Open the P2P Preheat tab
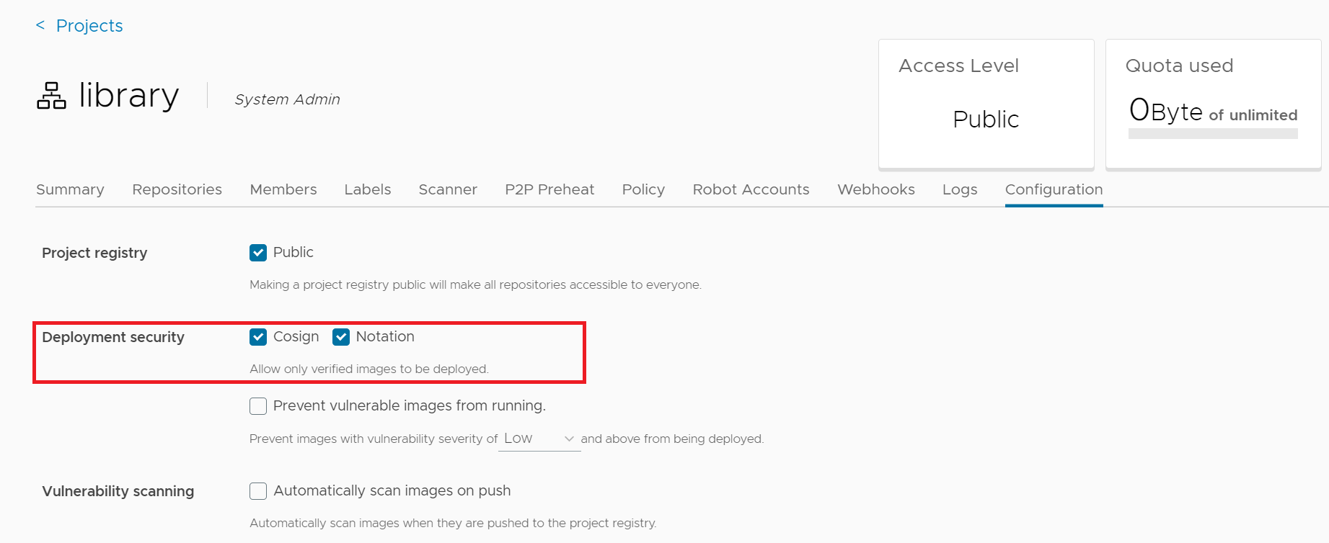Screen dimensions: 1329x543 549,189
